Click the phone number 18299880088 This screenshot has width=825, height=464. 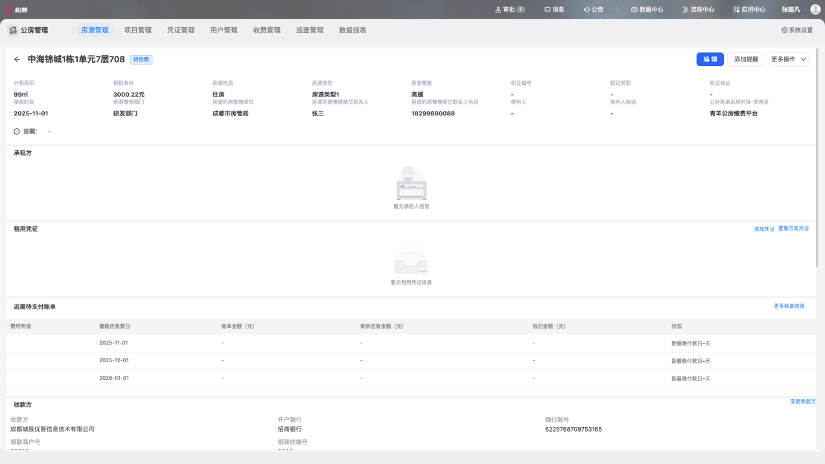(433, 113)
